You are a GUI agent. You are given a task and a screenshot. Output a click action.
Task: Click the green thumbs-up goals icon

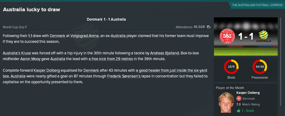click(239, 111)
